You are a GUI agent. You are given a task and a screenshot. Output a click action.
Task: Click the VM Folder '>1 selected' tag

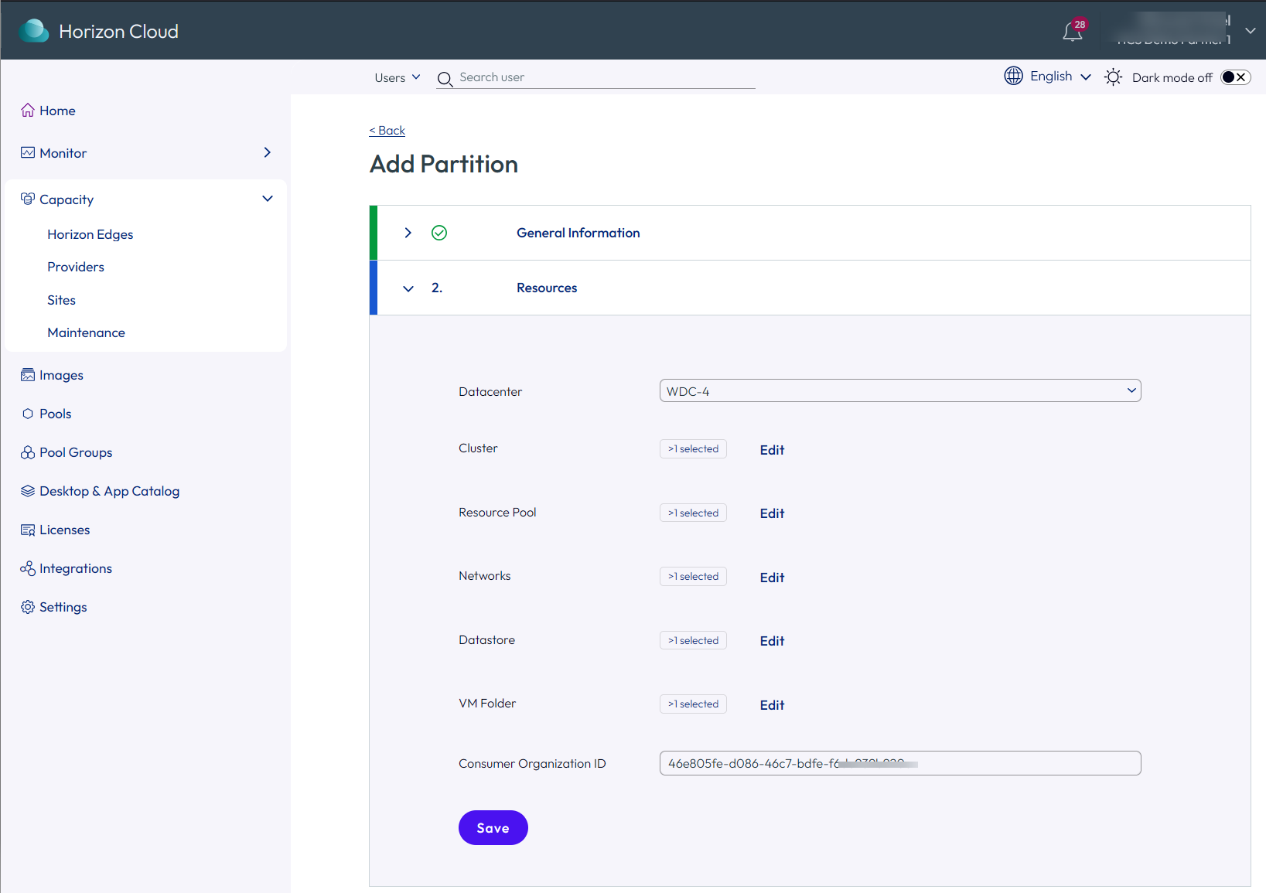[693, 704]
